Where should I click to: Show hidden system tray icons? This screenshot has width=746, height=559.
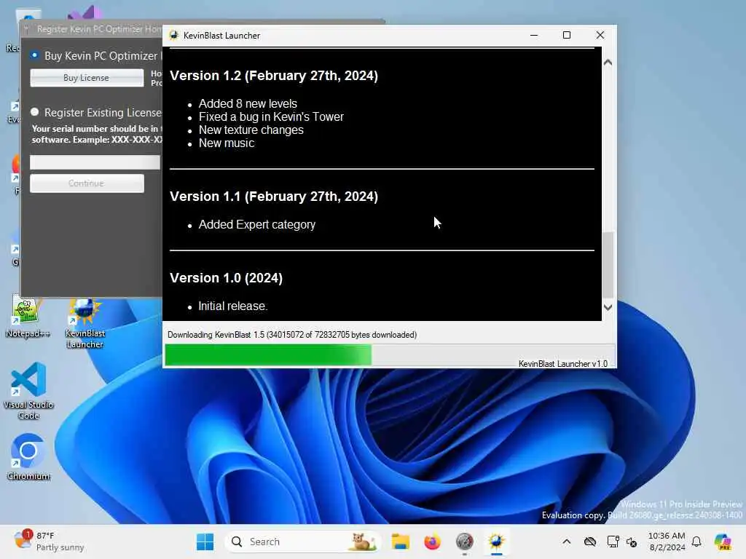point(566,542)
